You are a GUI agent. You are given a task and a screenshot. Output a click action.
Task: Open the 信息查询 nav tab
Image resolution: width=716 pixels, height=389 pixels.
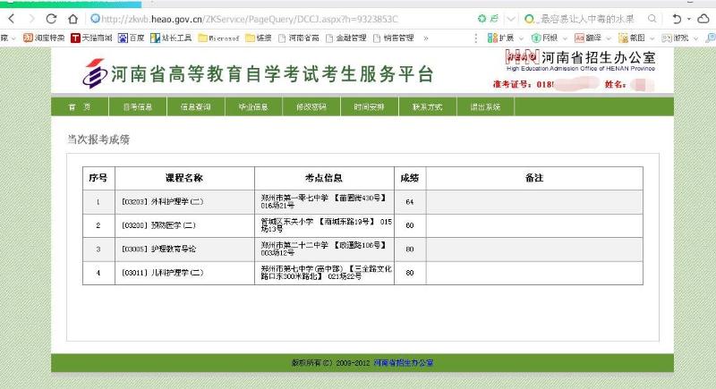pos(196,106)
